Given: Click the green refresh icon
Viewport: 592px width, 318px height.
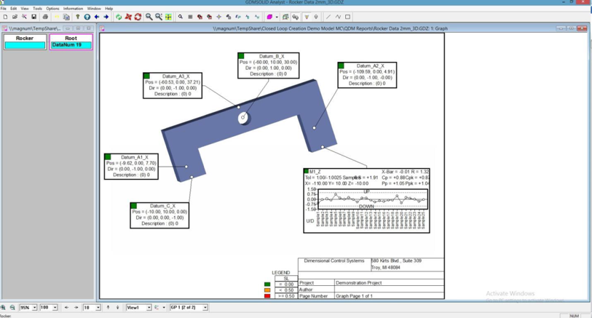Looking at the screenshot, I should point(119,17).
